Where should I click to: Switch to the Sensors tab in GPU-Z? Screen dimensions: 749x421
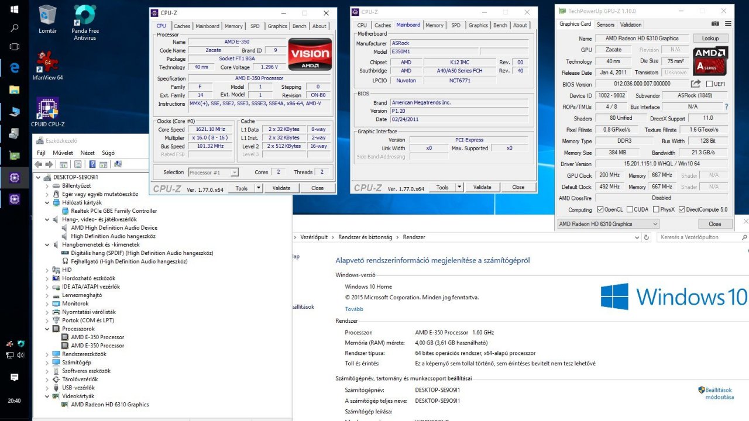pos(606,25)
